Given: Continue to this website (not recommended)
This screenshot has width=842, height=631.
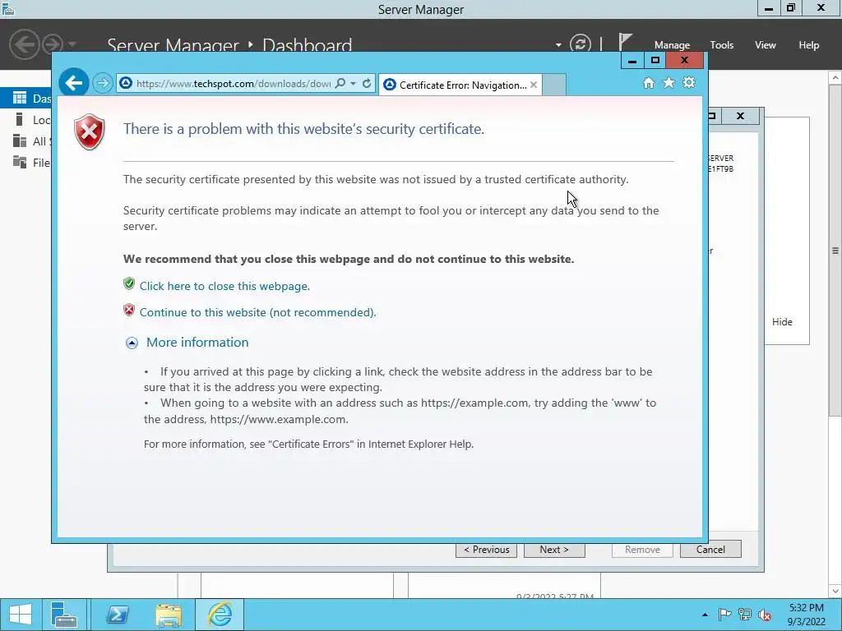Looking at the screenshot, I should pos(257,312).
